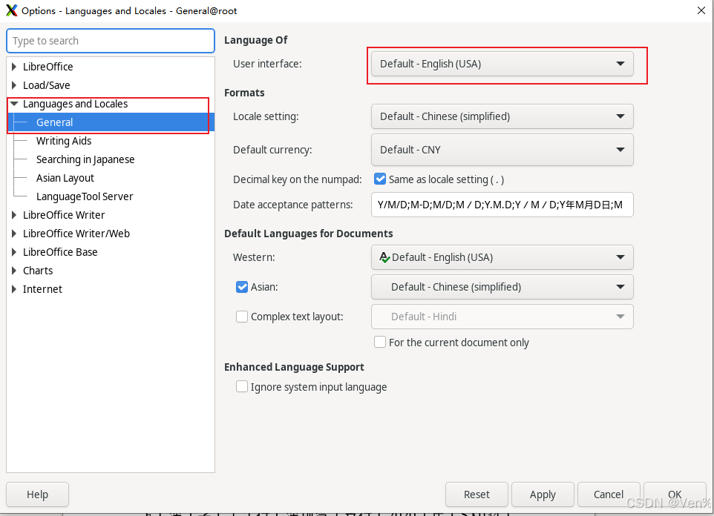Expand the Charts tree node
714x516 pixels.
[x=14, y=271]
